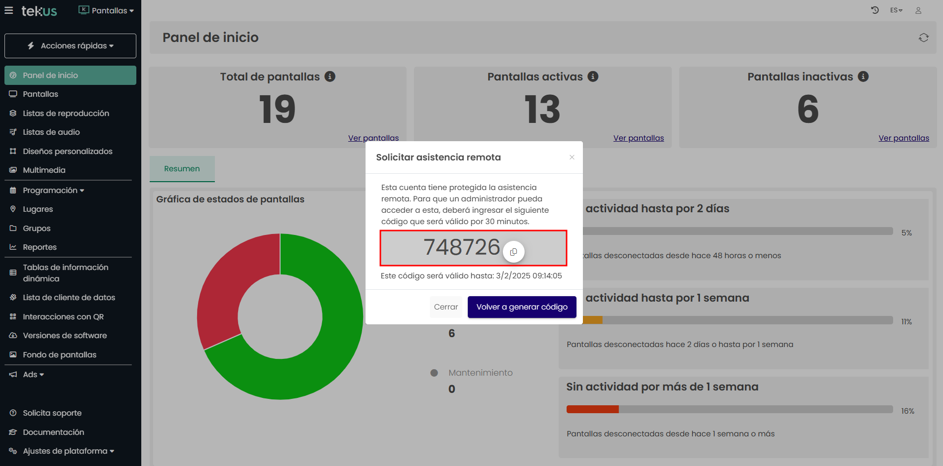Click Ver pantallas under Pantallas inactivas
943x466 pixels.
click(903, 138)
